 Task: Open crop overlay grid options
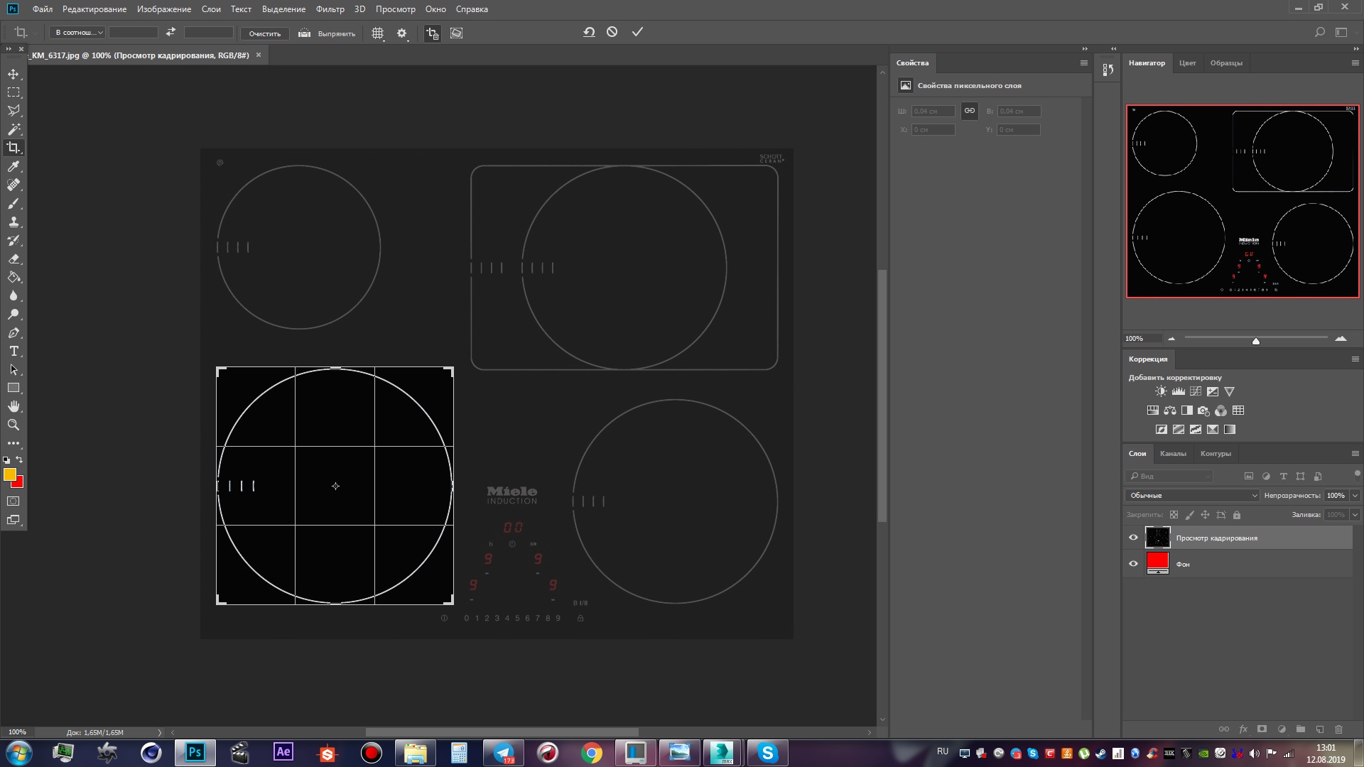pyautogui.click(x=378, y=33)
